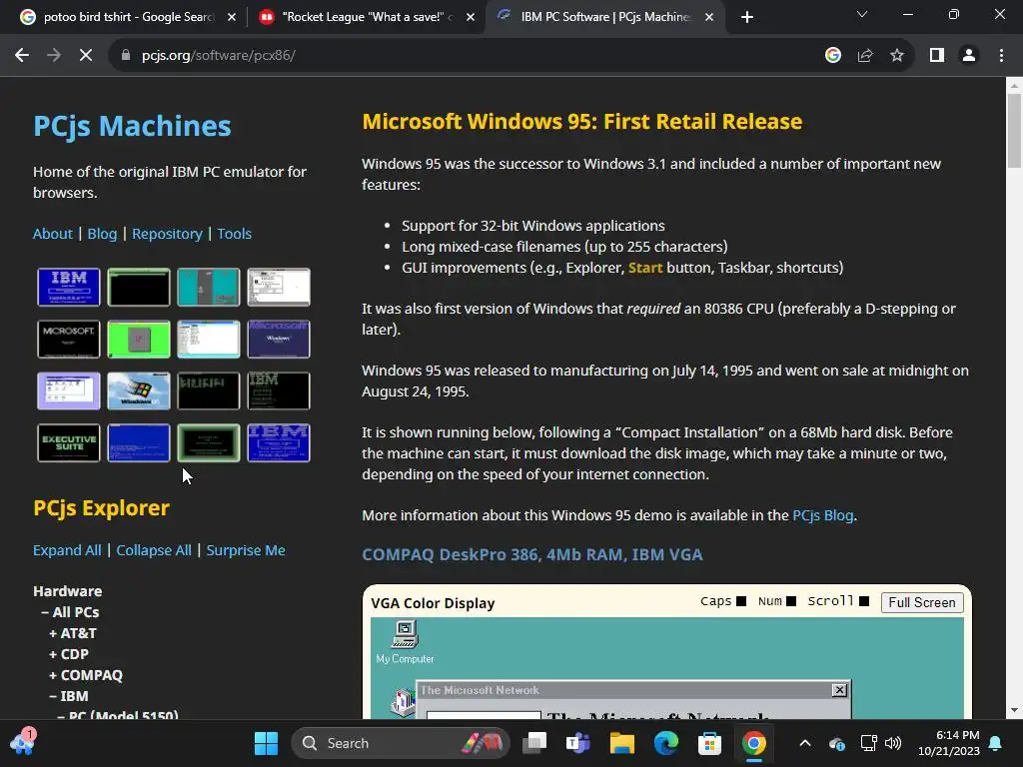Open Task View on taskbar
Image resolution: width=1023 pixels, height=767 pixels.
(x=535, y=743)
